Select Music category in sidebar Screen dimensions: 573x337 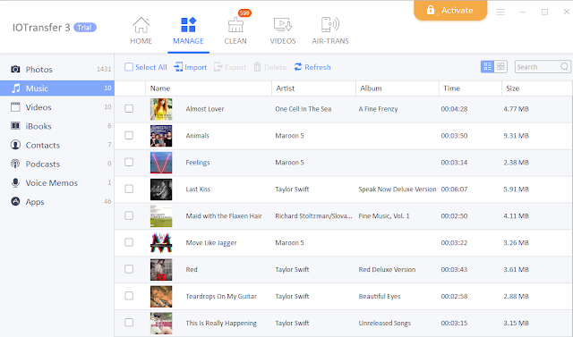point(57,88)
